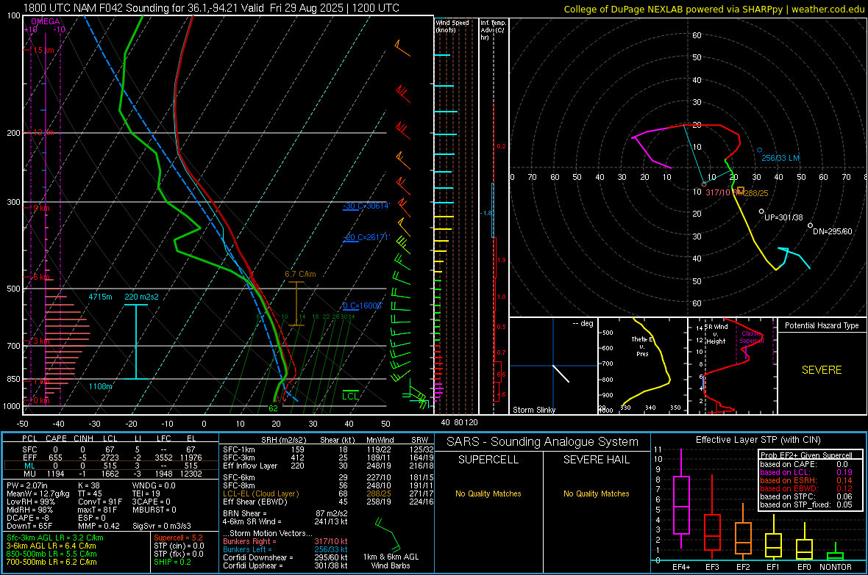
Task: Click the red Supercell = 5.2 value
Action: point(178,538)
